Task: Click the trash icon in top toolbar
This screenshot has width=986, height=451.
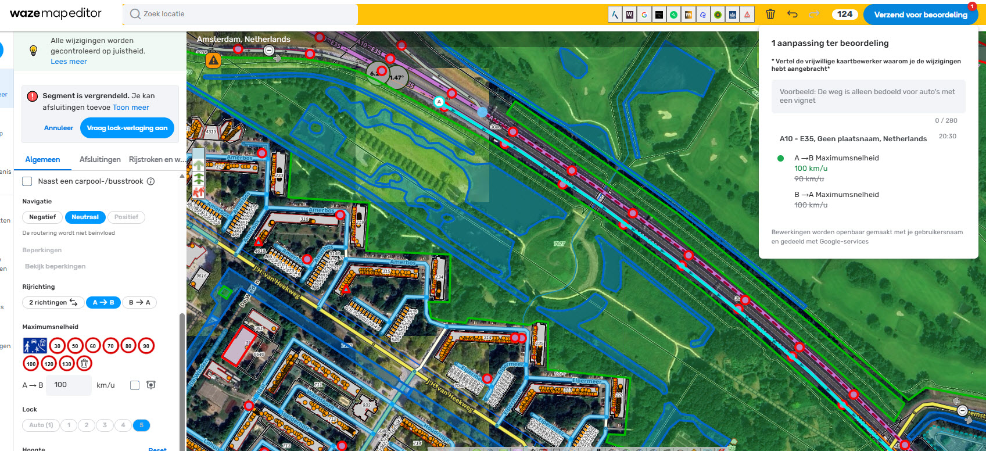Action: point(770,15)
